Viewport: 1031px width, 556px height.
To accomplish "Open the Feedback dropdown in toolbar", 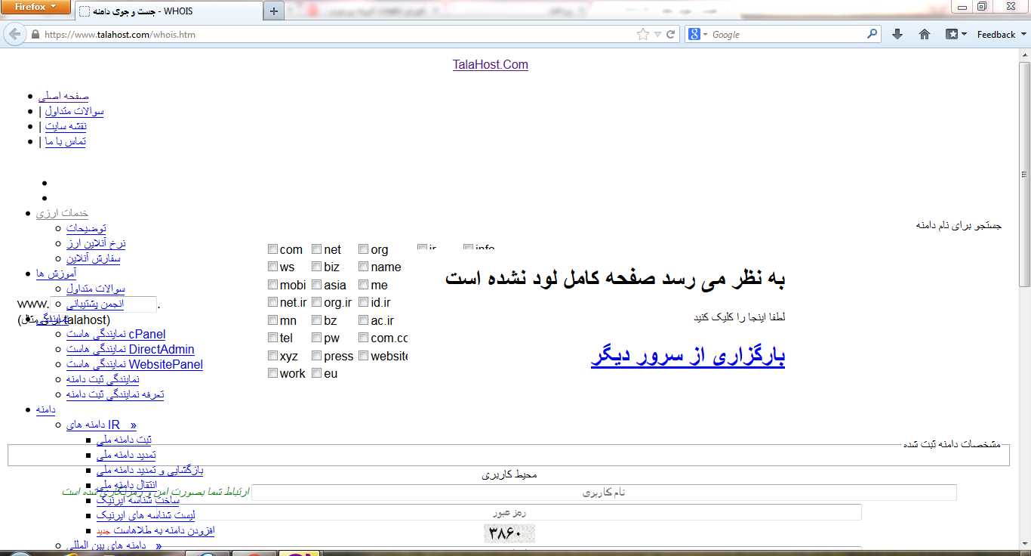I will [x=1002, y=35].
